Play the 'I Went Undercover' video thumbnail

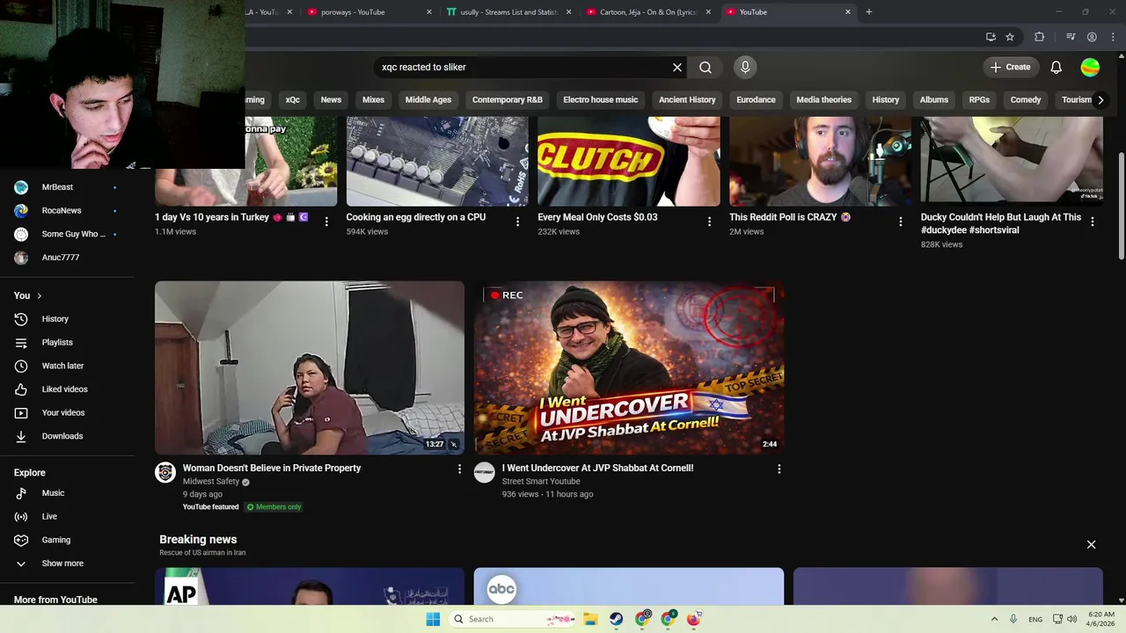point(629,367)
